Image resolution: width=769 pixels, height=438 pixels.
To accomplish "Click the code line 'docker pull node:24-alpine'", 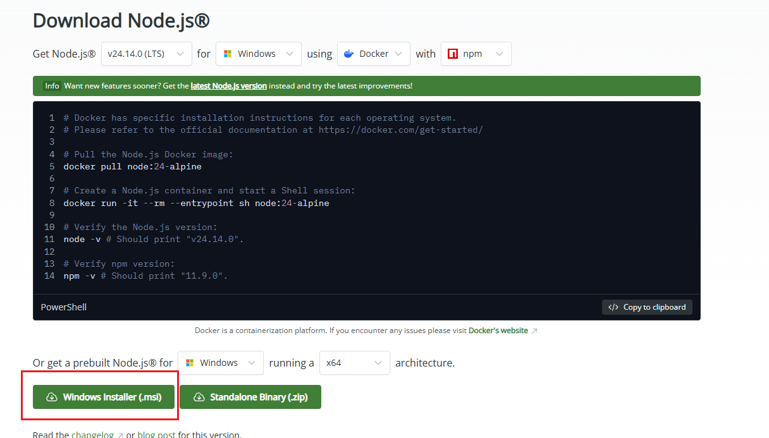I will [133, 167].
